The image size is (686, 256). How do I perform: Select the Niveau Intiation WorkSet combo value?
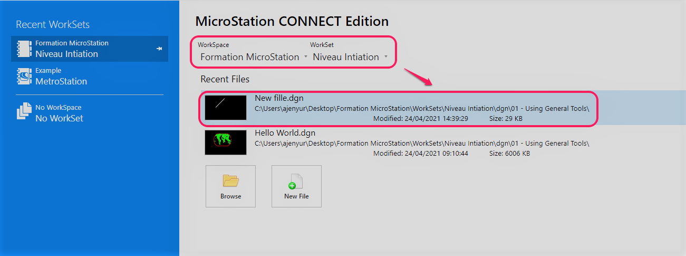(346, 57)
